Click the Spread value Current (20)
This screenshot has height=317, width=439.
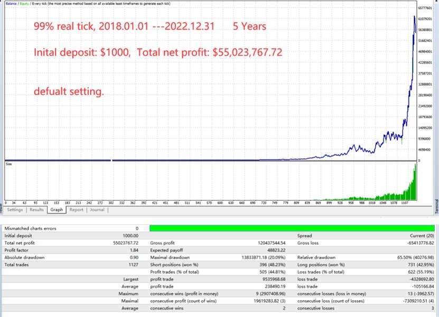tap(422, 236)
